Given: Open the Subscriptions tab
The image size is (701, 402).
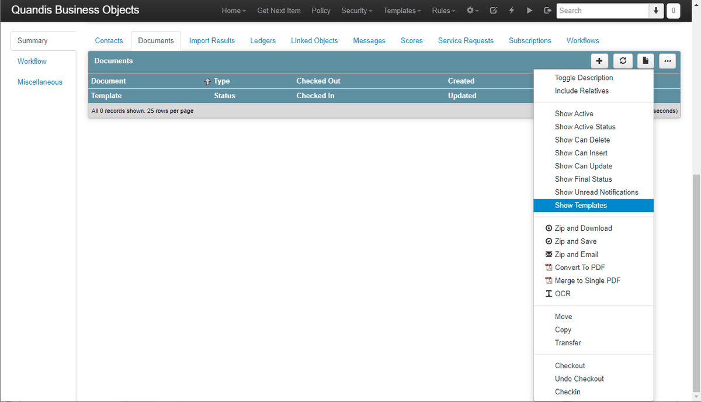Looking at the screenshot, I should (x=530, y=40).
